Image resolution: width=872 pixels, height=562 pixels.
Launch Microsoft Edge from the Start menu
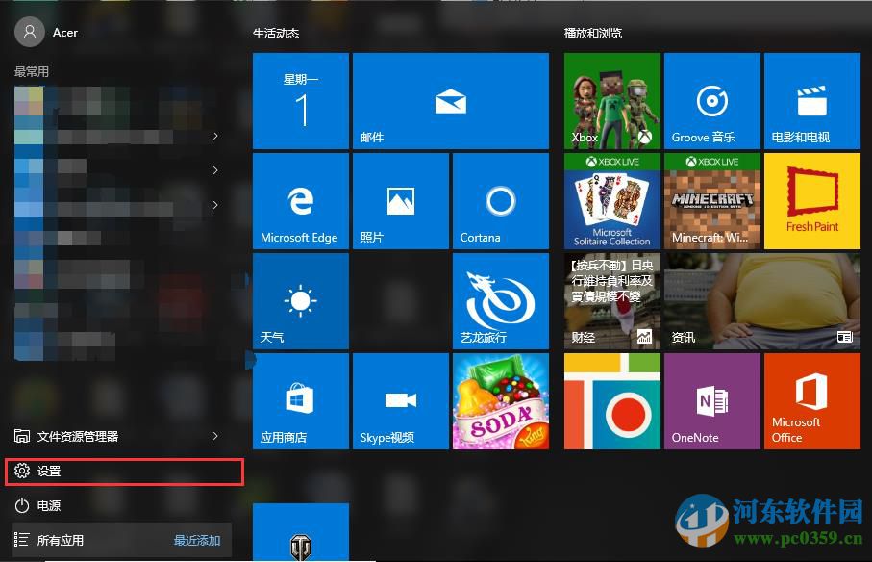click(300, 200)
